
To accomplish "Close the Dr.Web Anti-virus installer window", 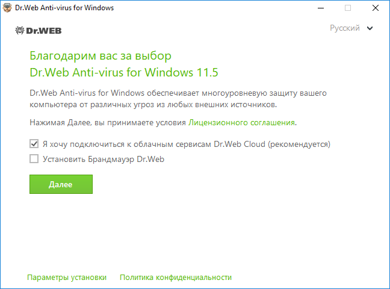I will tap(376, 8).
